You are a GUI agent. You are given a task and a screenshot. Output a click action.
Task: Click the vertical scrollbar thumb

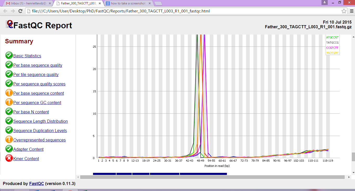[353, 157]
